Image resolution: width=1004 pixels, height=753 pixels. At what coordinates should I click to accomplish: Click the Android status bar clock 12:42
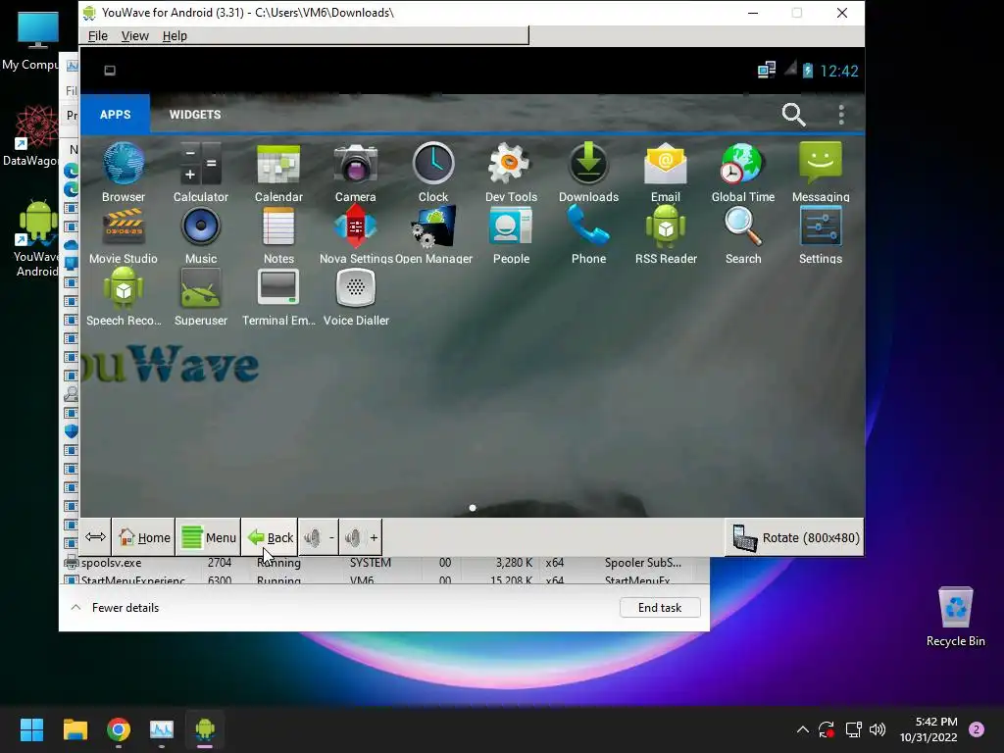[839, 71]
